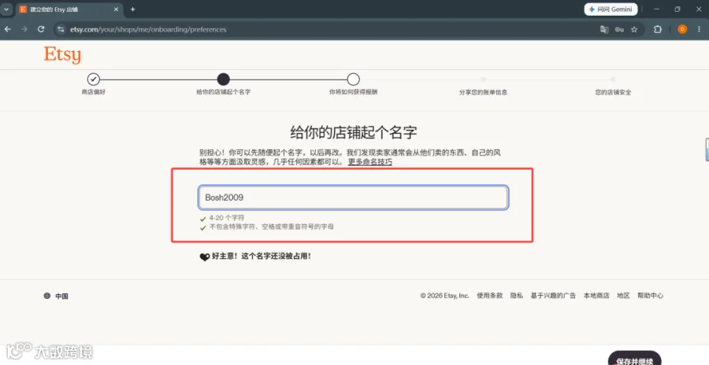This screenshot has width=709, height=365.
Task: Open a new browser tab
Action: tap(132, 9)
